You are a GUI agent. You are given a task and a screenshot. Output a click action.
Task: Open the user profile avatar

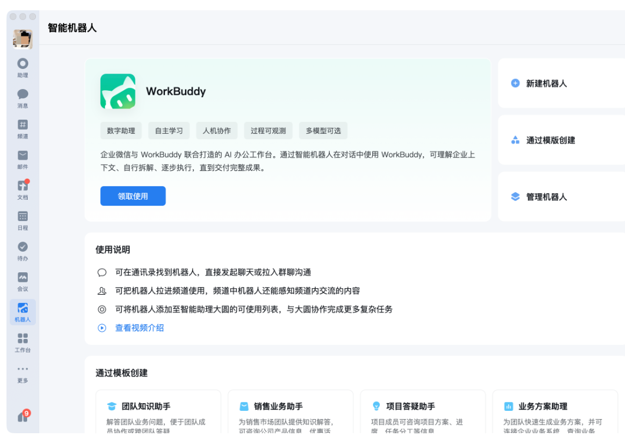(x=23, y=39)
